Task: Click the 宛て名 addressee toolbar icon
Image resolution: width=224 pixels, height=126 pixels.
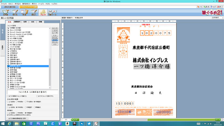Action: (x=15, y=12)
